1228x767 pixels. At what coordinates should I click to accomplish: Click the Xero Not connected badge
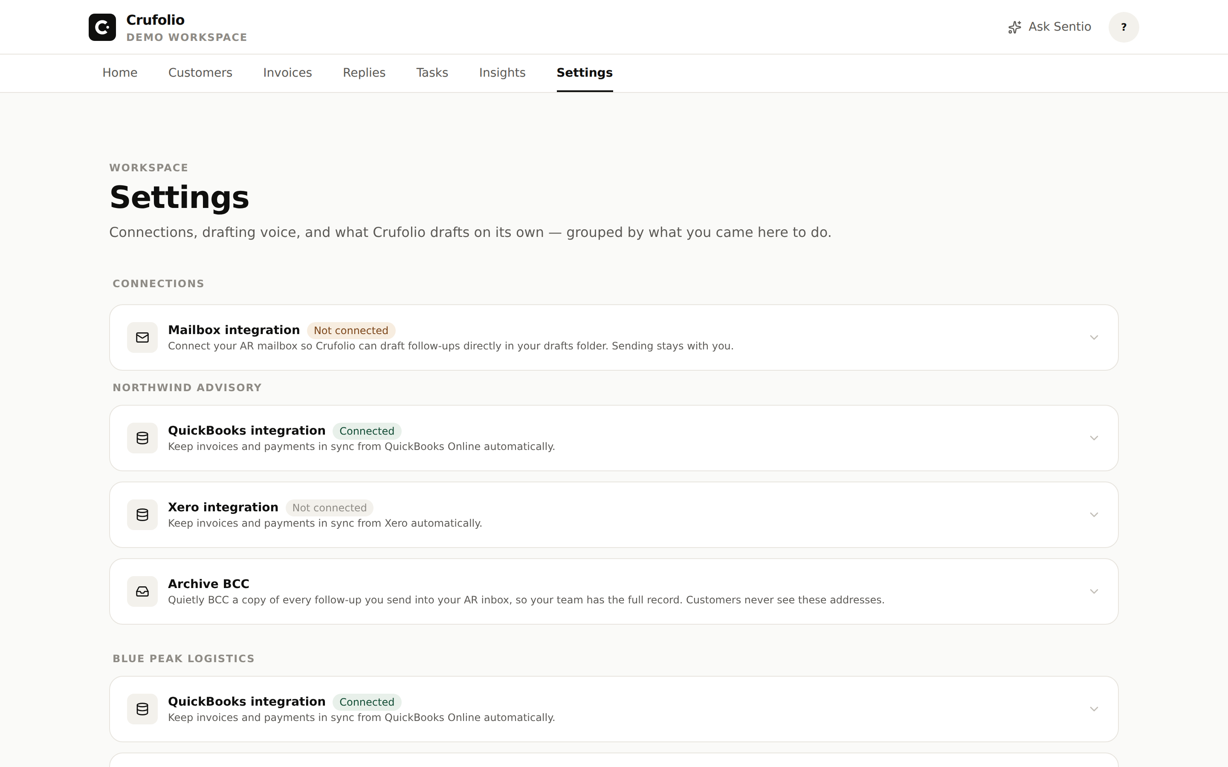329,507
